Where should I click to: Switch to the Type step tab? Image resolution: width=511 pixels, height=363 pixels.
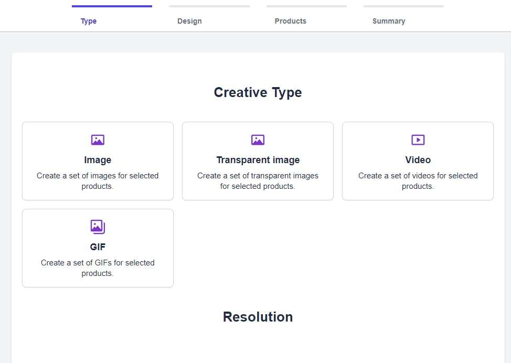89,21
